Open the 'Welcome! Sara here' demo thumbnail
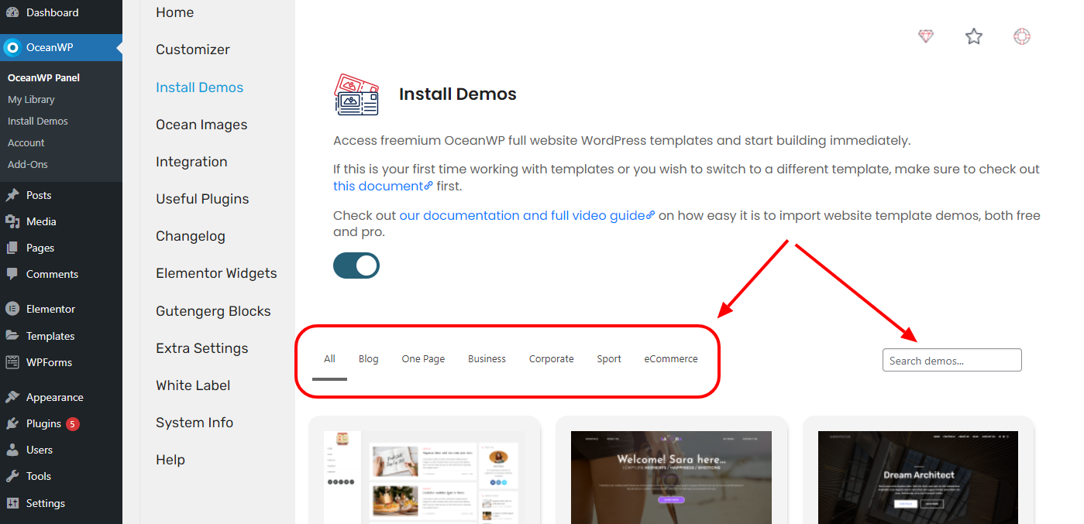 [672, 471]
